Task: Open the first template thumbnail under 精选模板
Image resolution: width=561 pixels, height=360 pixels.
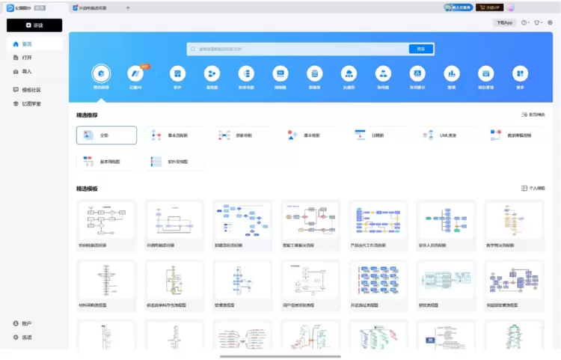Action: tap(105, 222)
